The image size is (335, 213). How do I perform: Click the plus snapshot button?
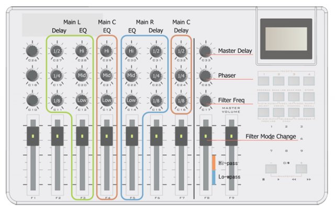tap(301, 169)
